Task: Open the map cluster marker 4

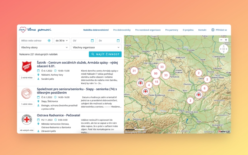Action: 149,85
